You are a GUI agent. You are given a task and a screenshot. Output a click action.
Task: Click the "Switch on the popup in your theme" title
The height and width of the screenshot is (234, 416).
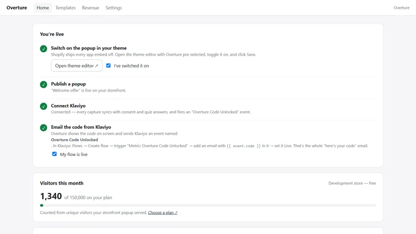point(89,48)
